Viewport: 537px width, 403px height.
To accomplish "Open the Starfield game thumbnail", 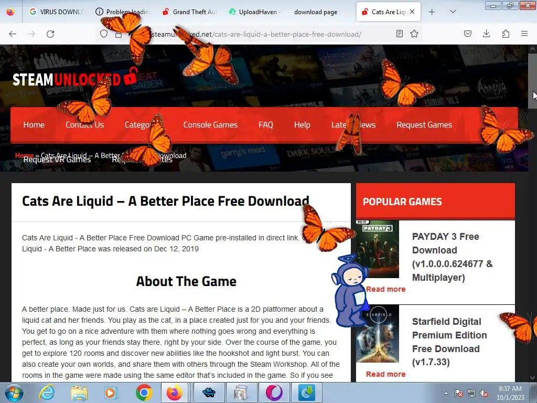I will 378,334.
